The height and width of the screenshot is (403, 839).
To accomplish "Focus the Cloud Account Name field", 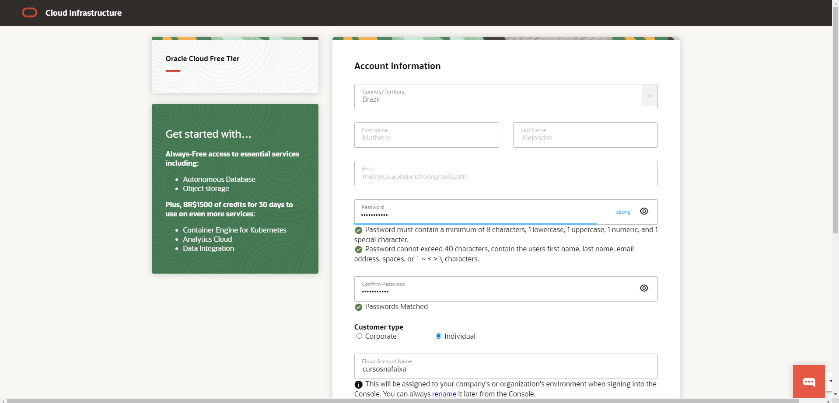I will click(x=506, y=367).
